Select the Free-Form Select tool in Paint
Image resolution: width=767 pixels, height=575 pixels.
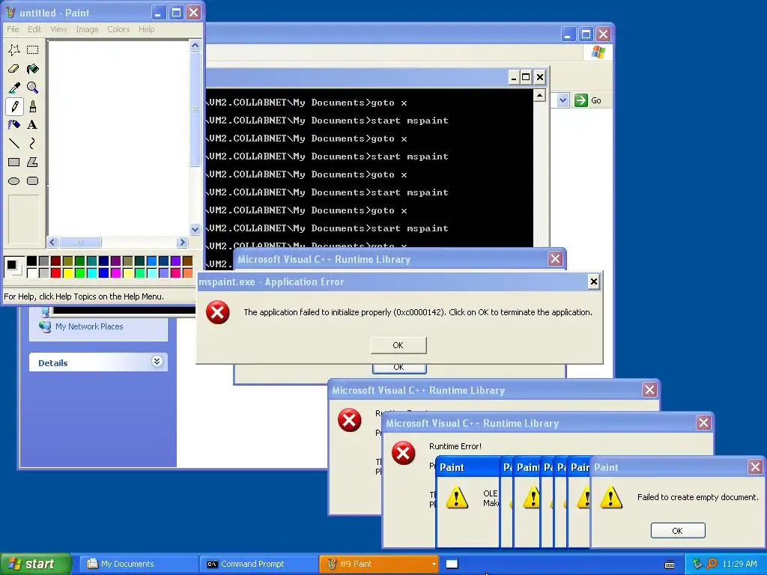(13, 49)
